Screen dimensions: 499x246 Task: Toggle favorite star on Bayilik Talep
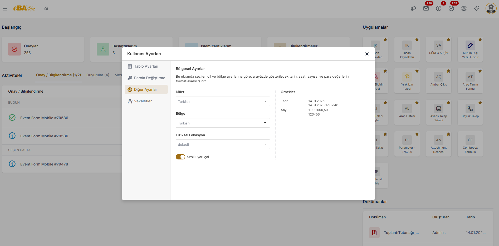480,103
